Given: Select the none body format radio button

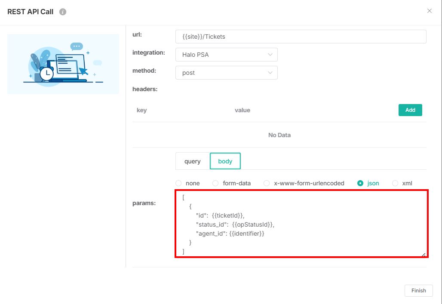Looking at the screenshot, I should click(178, 183).
